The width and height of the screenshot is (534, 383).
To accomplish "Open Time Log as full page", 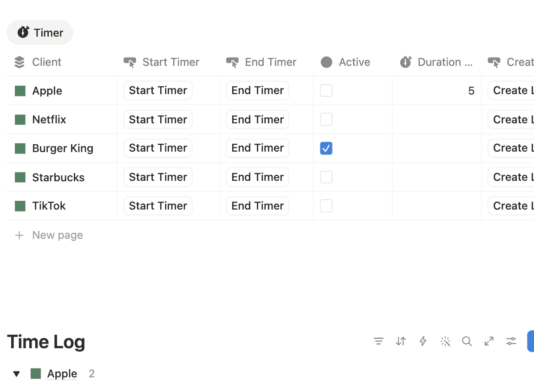I will tap(489, 341).
